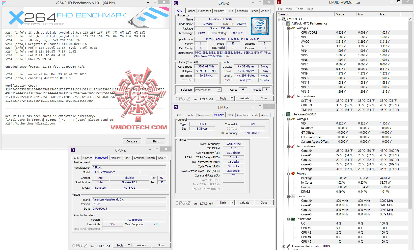Click Close in the Memory-tab CPU-Z window

[x=264, y=203]
